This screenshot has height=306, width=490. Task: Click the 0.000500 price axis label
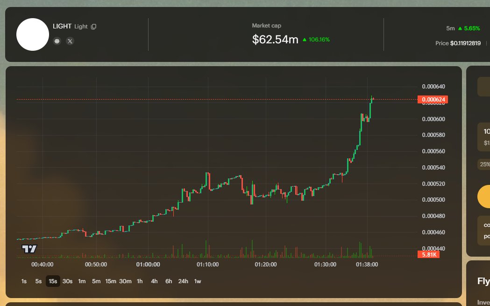433,200
